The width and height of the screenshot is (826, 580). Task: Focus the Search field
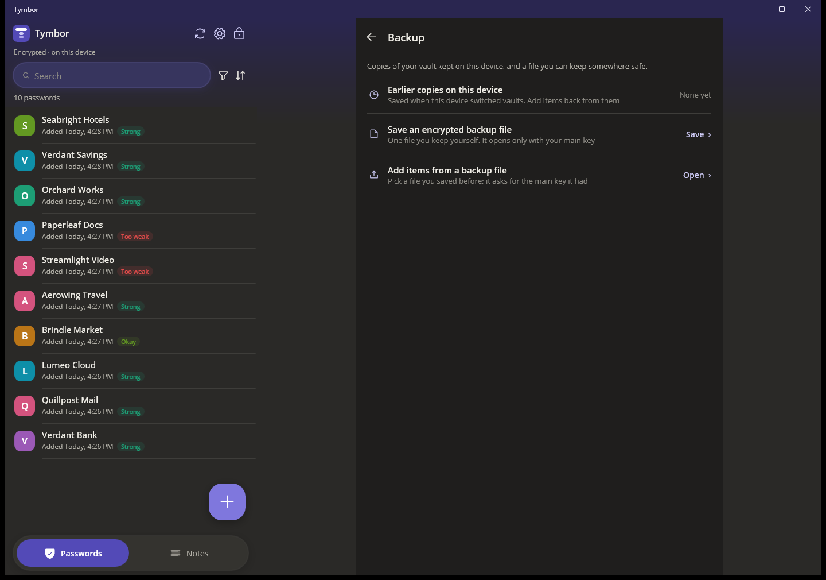[x=112, y=75]
